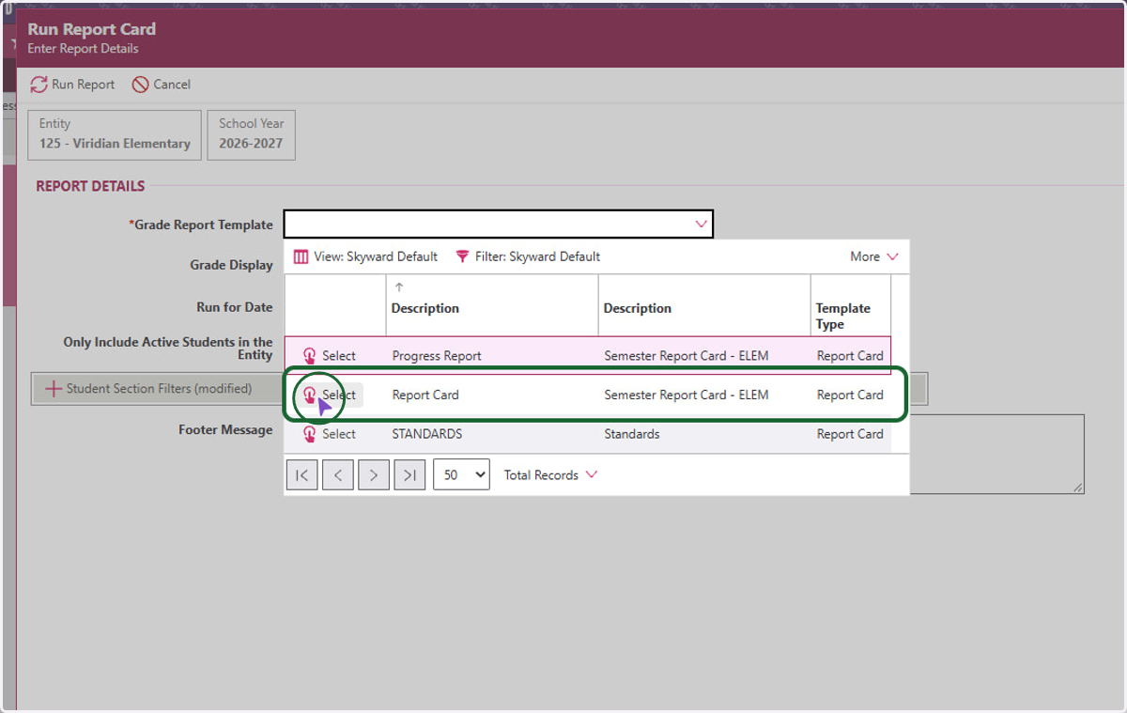Click the Filter funnel icon
The height and width of the screenshot is (713, 1127).
pyautogui.click(x=462, y=256)
